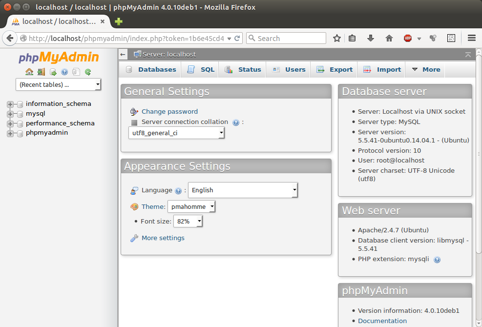The height and width of the screenshot is (327, 482).
Task: Open the Import tab
Action: [382, 69]
